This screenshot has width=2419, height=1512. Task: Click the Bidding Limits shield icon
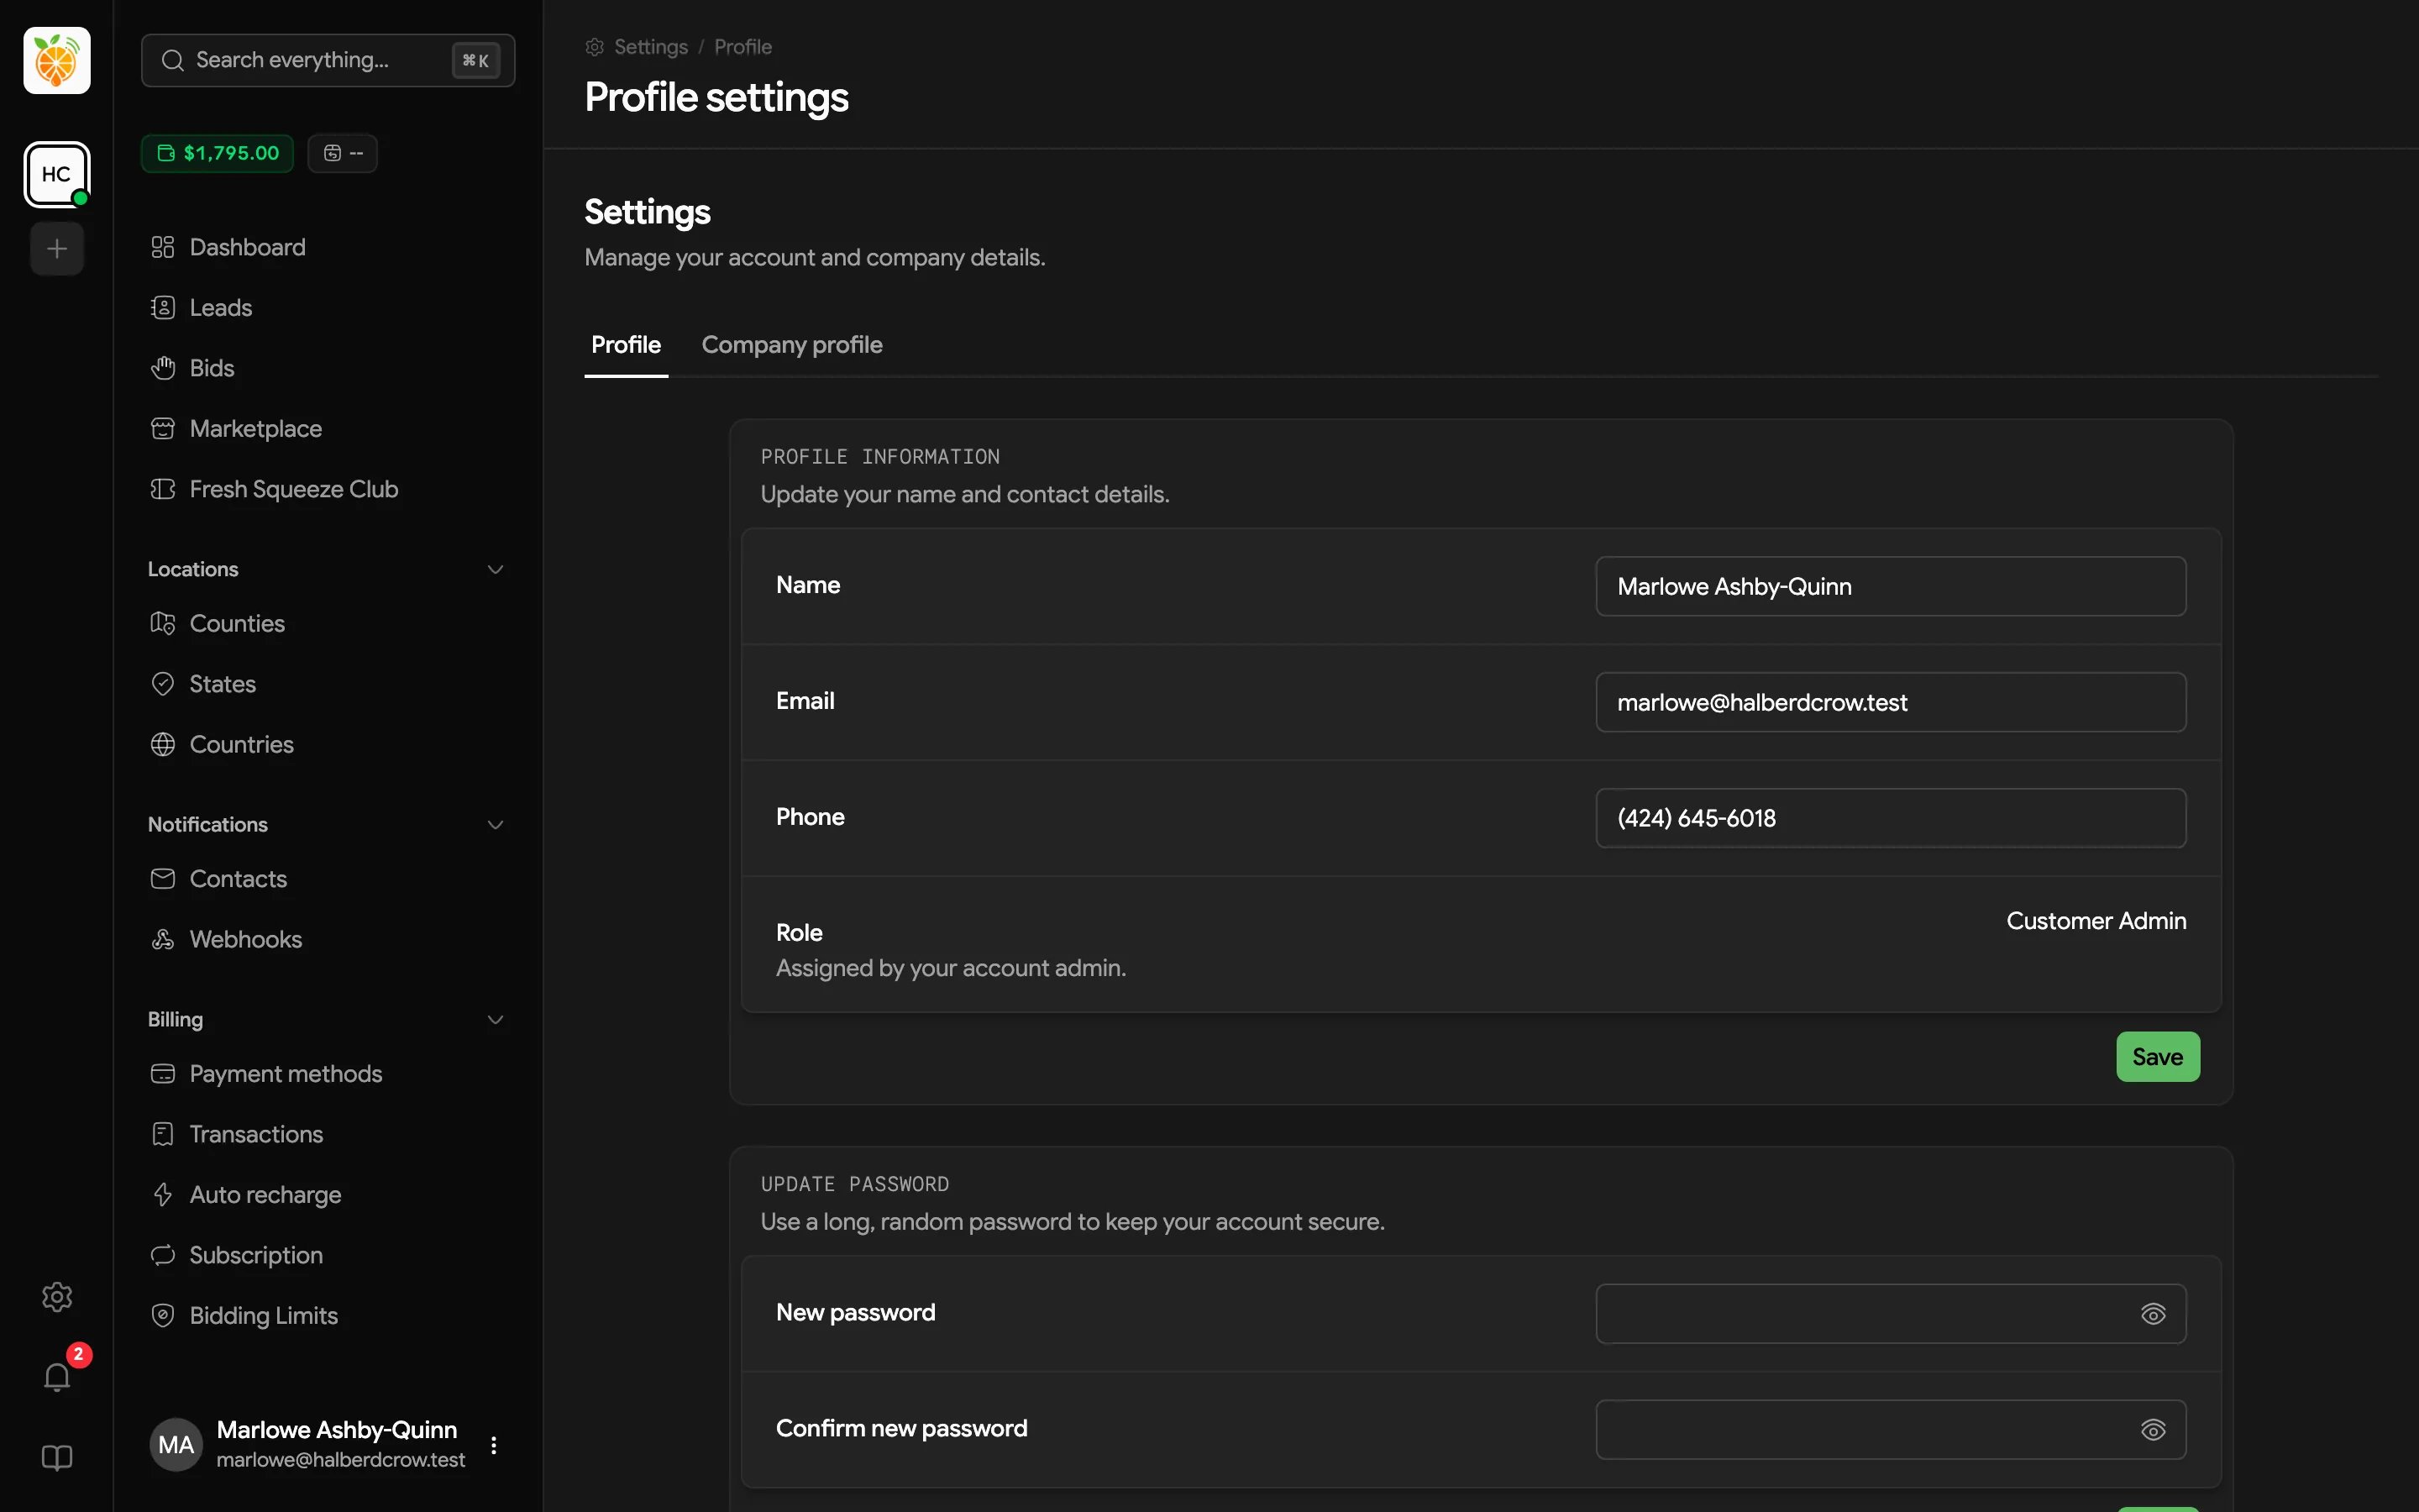pyautogui.click(x=163, y=1316)
